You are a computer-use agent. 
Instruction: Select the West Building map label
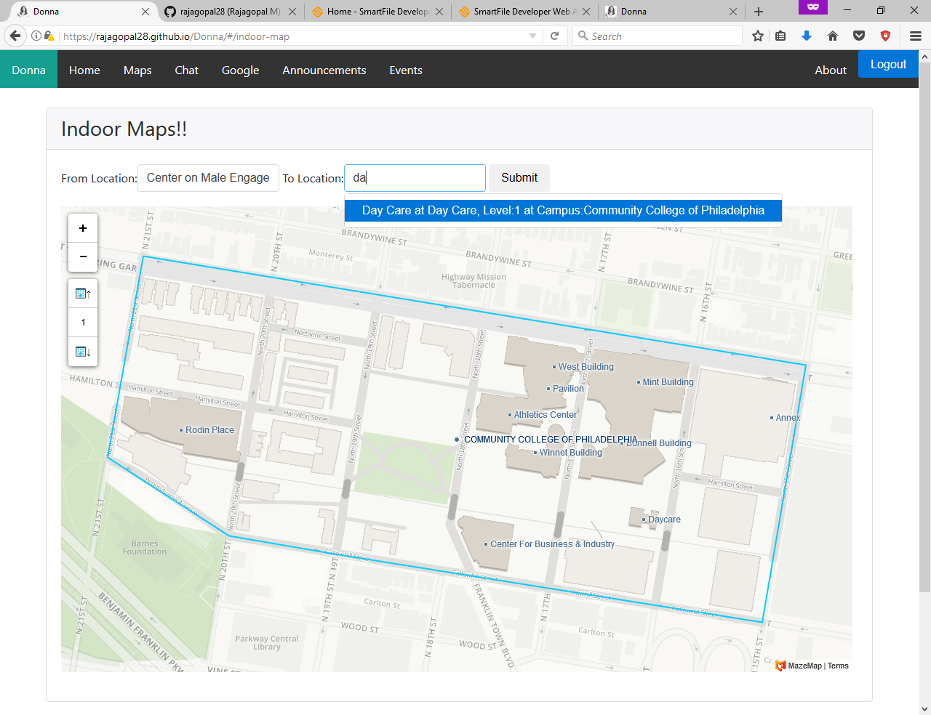pos(586,367)
